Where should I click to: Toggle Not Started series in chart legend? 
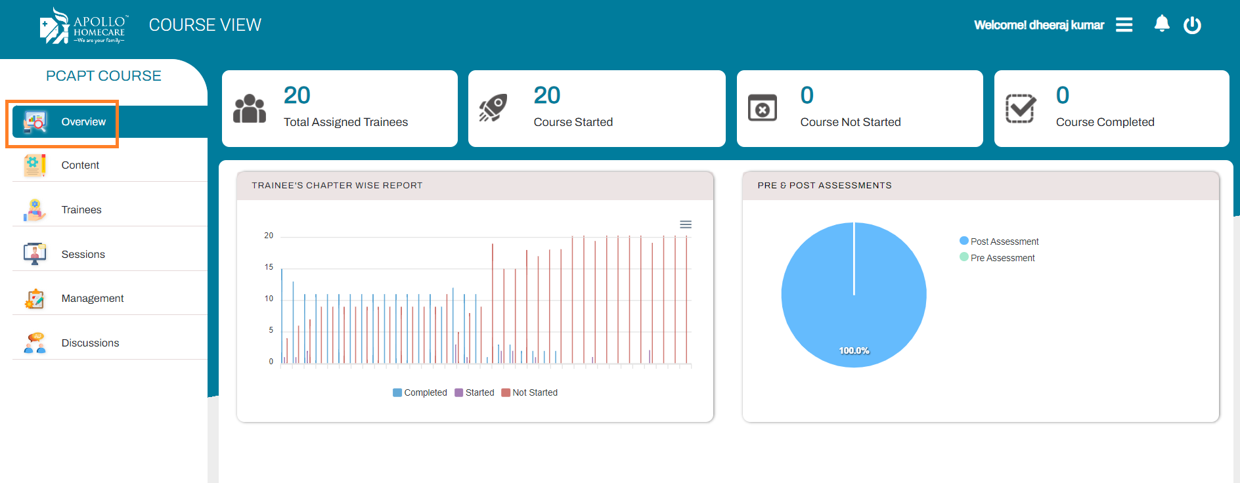(x=529, y=392)
